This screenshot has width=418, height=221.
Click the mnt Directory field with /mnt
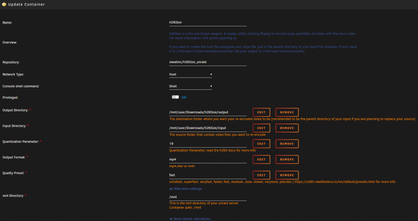(208, 197)
